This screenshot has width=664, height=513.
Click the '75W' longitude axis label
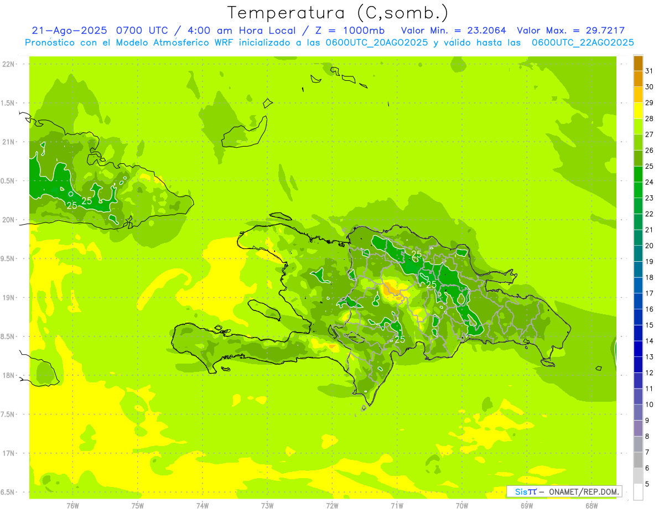click(138, 506)
